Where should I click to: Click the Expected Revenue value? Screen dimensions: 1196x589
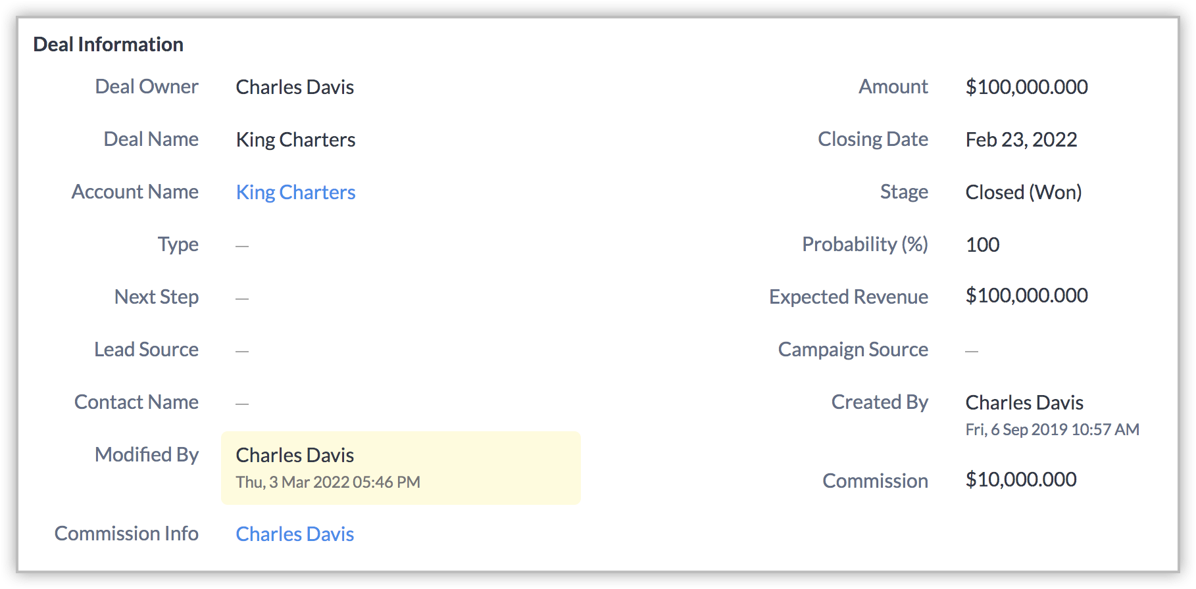tap(1026, 295)
